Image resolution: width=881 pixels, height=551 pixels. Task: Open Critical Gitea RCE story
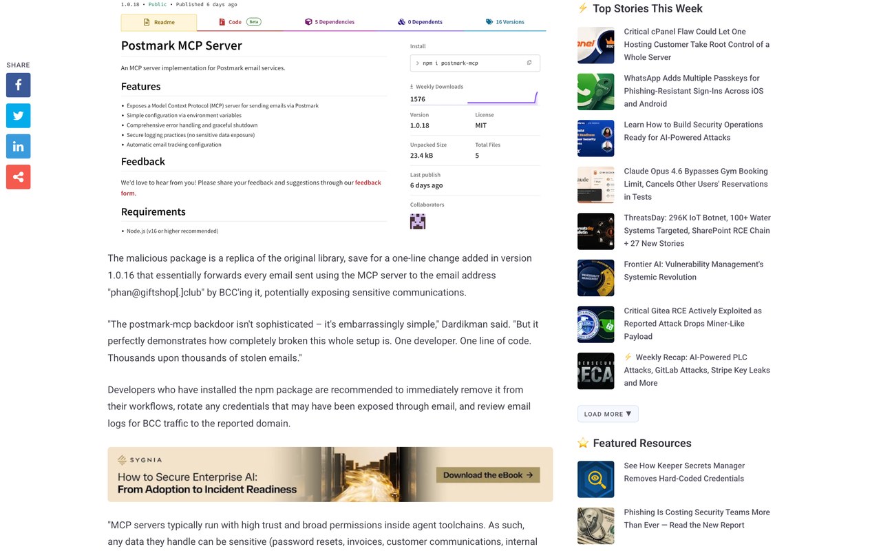(x=693, y=324)
